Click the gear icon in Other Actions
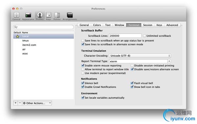Screen dimensions: 197x124 [x=24, y=103]
